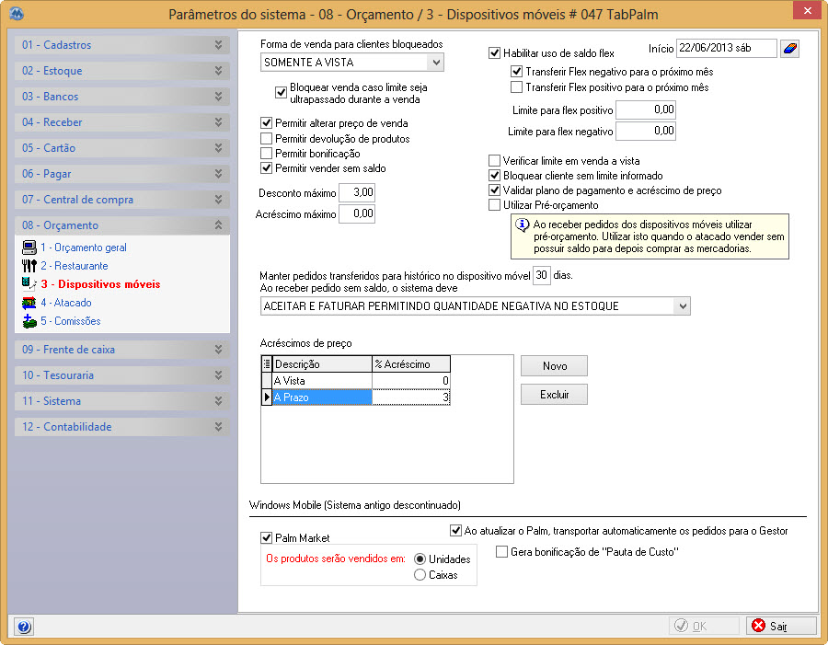The height and width of the screenshot is (645, 828).
Task: Click the dias histórico field showing 30
Action: pos(541,275)
